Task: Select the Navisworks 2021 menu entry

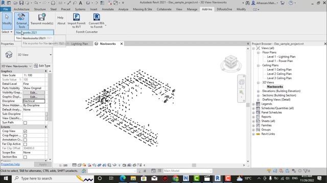Action: pyautogui.click(x=34, y=33)
